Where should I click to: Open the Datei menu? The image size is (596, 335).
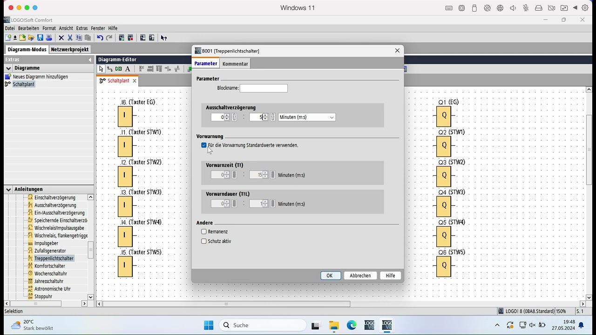pyautogui.click(x=10, y=28)
